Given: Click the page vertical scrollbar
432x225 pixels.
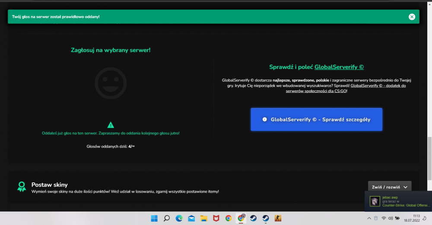Looking at the screenshot, I should (429, 158).
